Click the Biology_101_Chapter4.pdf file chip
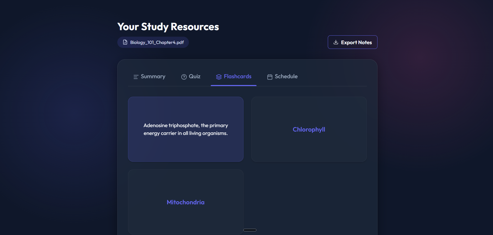Image resolution: width=493 pixels, height=235 pixels. pos(153,42)
